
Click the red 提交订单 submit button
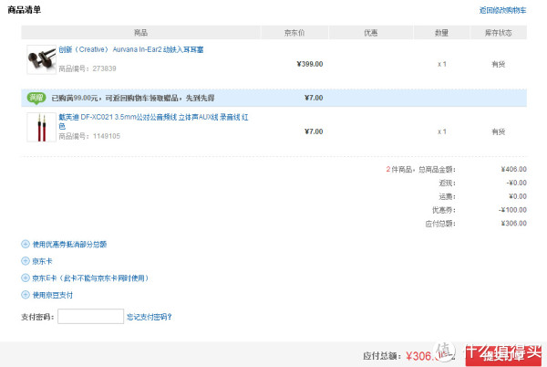coord(503,355)
